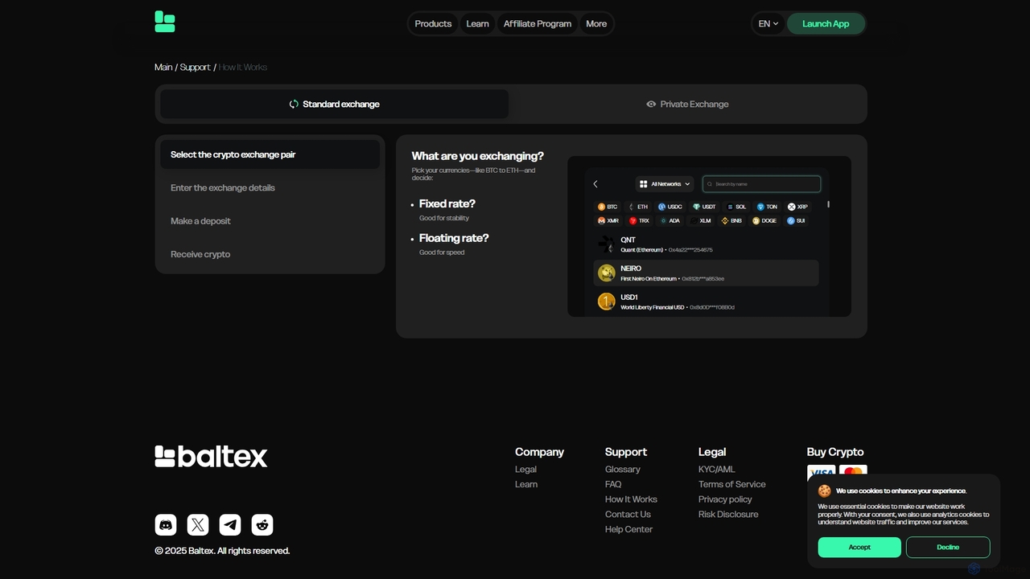Select the XRP coin chip
Image resolution: width=1030 pixels, height=579 pixels.
[797, 207]
